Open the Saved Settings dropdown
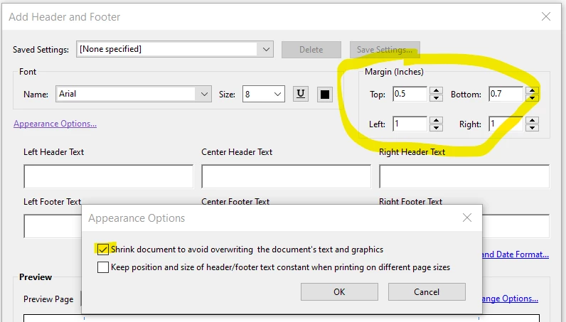Image resolution: width=566 pixels, height=322 pixels. 266,49
